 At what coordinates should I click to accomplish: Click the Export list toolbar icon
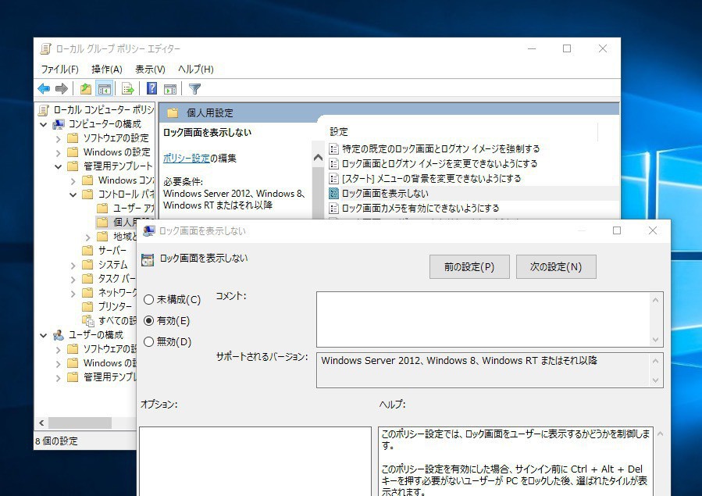[127, 89]
